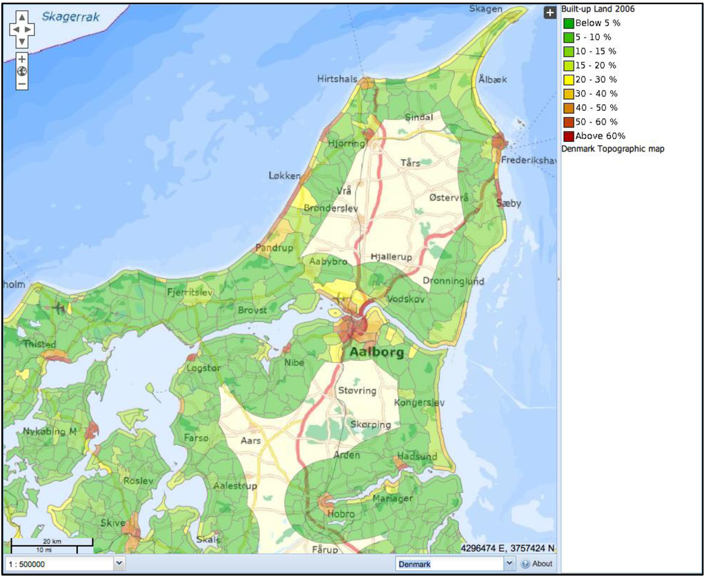The height and width of the screenshot is (578, 706).
Task: Click the Built-up Land 2006 legend title
Action: [598, 9]
